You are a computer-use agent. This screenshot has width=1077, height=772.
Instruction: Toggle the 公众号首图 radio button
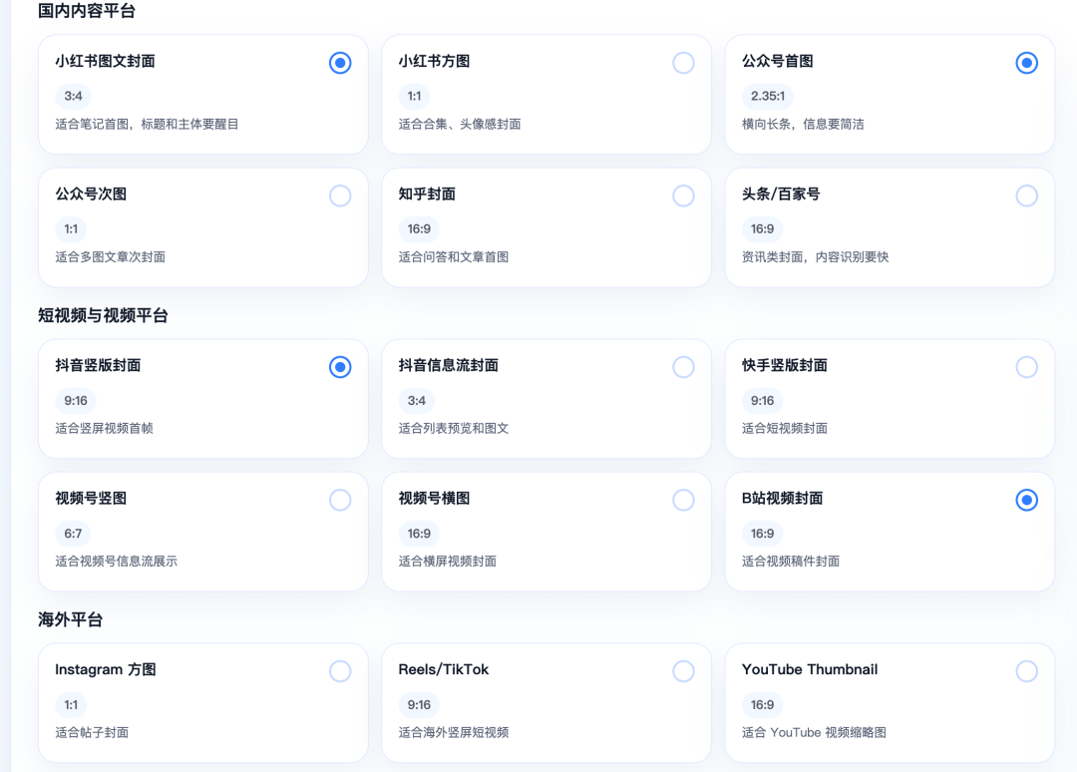pos(1027,63)
